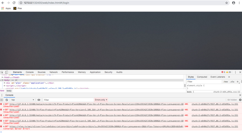Open the Event Listeners pane tab
The image size is (242, 139).
[x=218, y=77]
